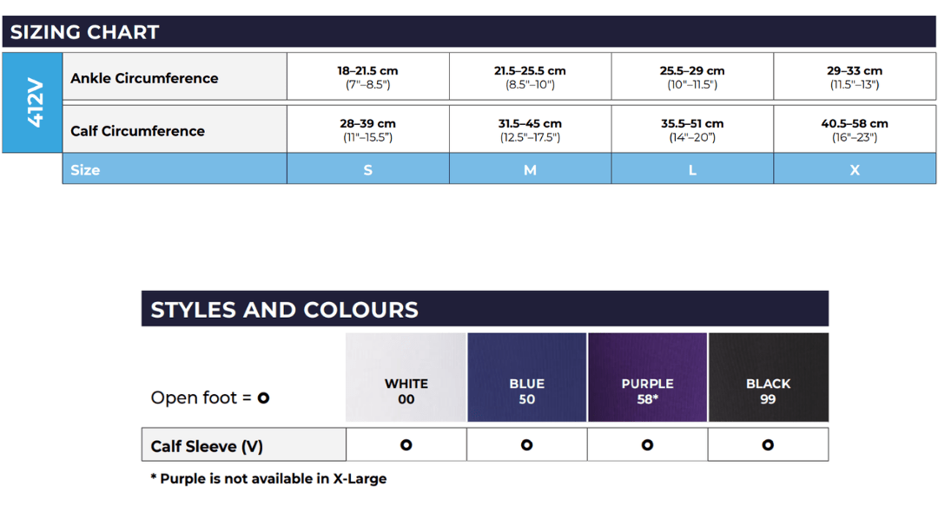Click the 412V product code label

point(35,103)
